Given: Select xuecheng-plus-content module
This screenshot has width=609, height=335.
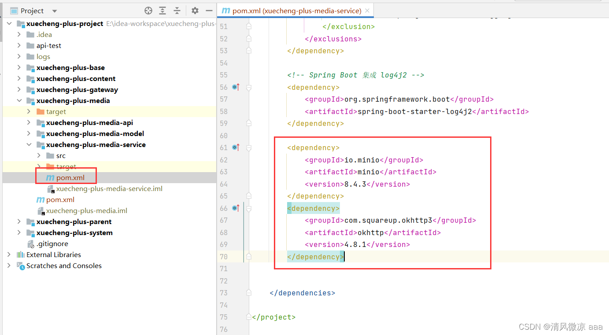Looking at the screenshot, I should pos(76,78).
